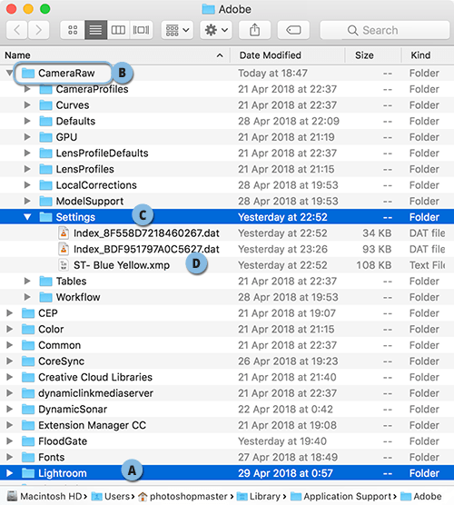Select Index_BDF951797A0C5627.dat file icon
Viewport: 454px width, 505px height.
[64, 249]
